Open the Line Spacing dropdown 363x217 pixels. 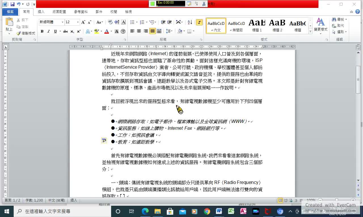(x=169, y=31)
